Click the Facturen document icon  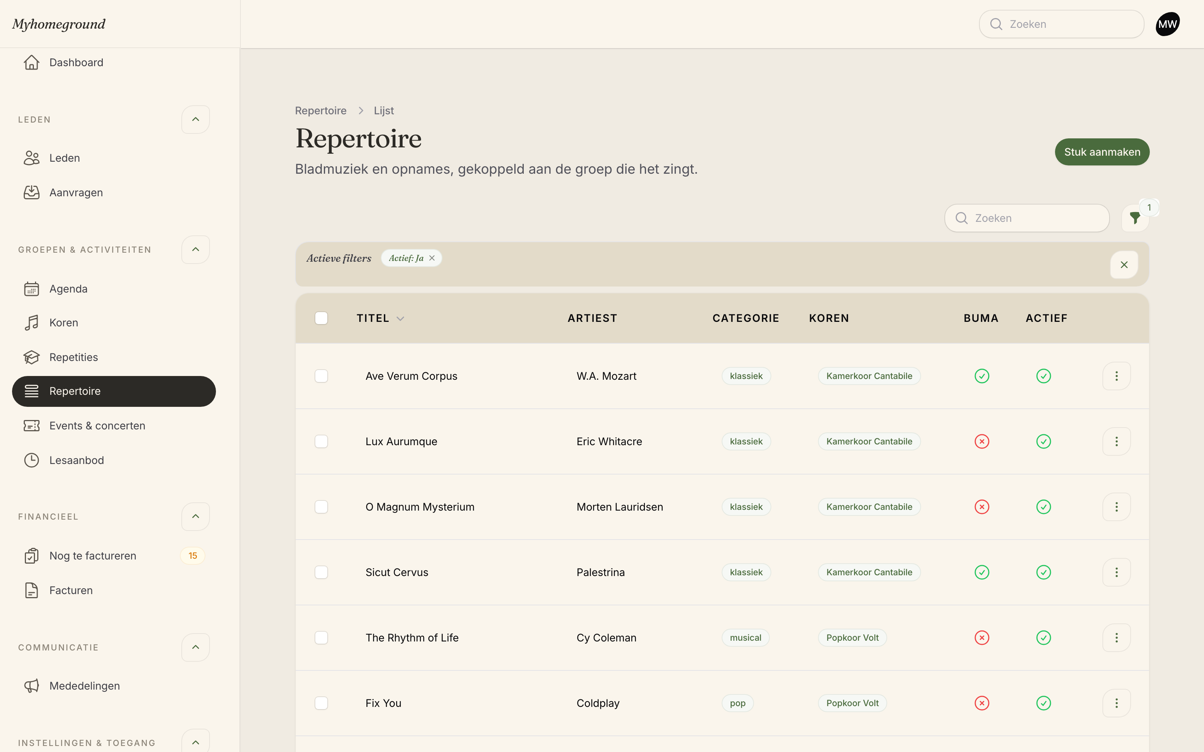(31, 590)
